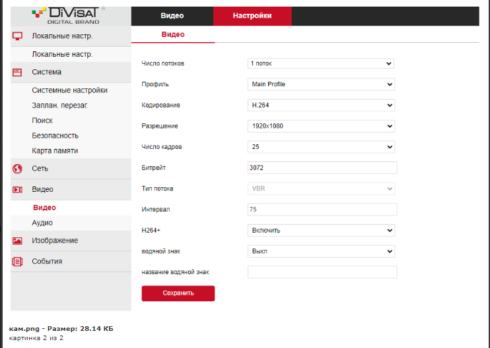Click the picture icon beside Изображение
The width and height of the screenshot is (490, 348).
(18, 241)
